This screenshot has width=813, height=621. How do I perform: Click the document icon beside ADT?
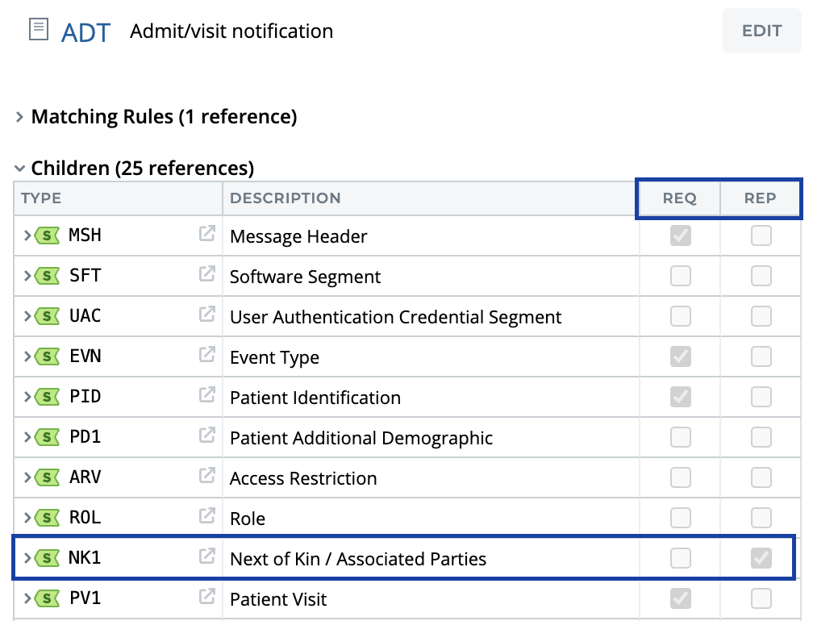tap(38, 31)
